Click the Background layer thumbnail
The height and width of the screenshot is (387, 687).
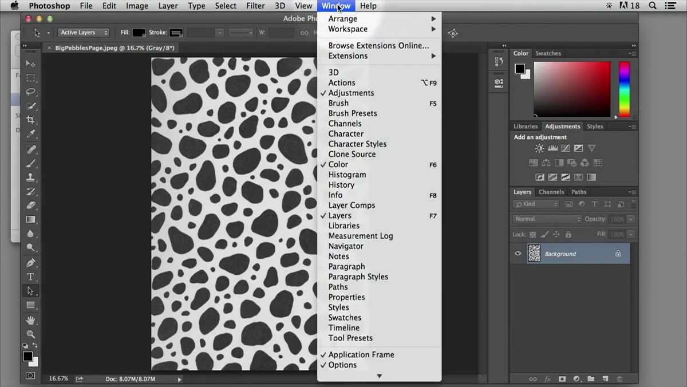534,254
